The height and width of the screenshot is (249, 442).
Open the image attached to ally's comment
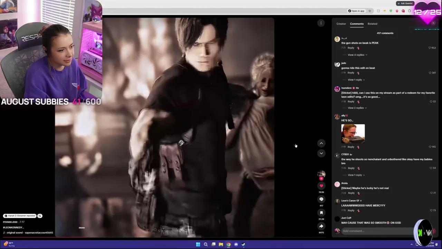[x=353, y=133]
